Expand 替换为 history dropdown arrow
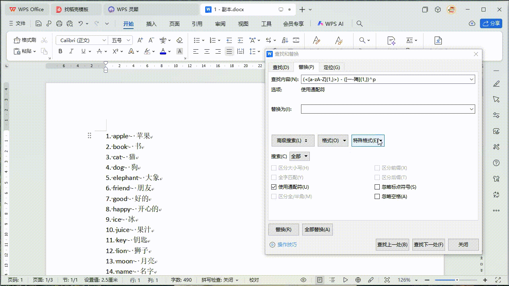The width and height of the screenshot is (509, 286). coord(472,109)
